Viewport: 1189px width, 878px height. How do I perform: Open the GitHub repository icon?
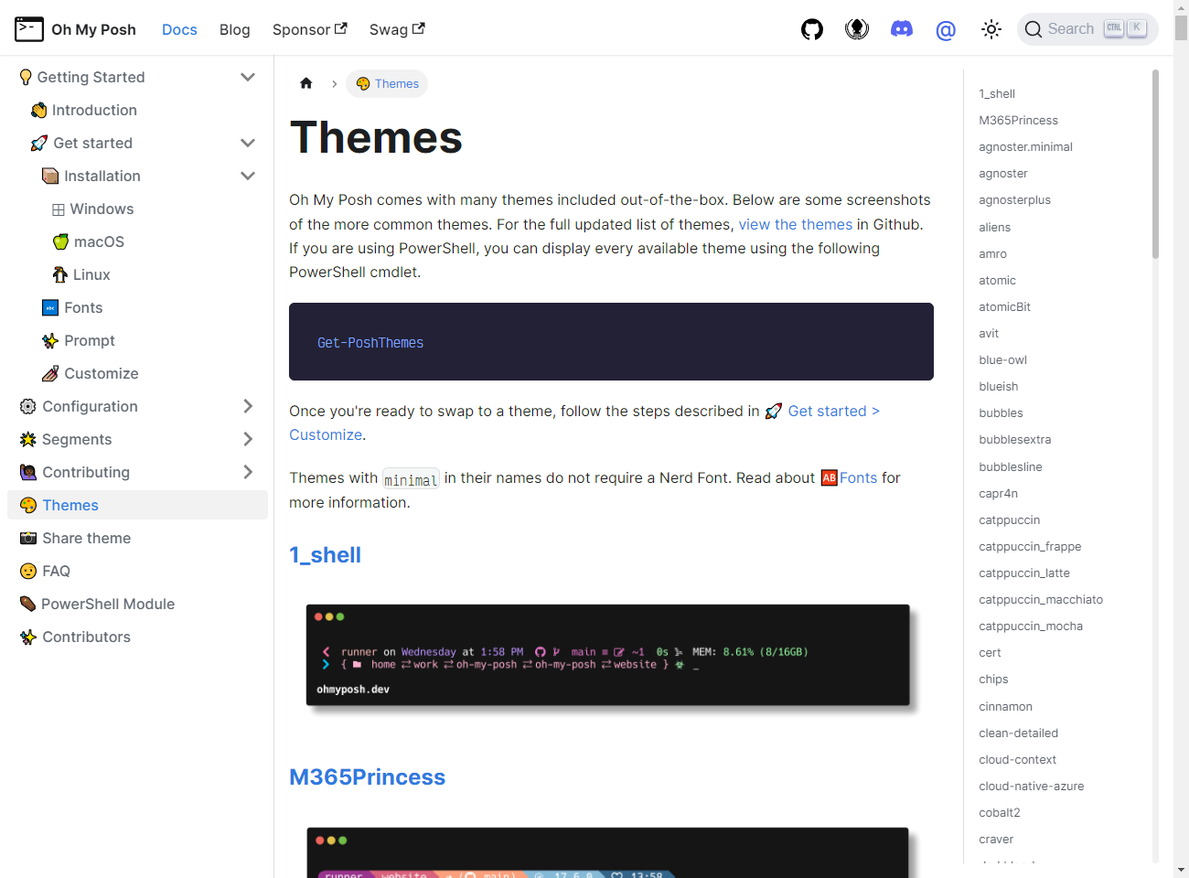click(811, 29)
